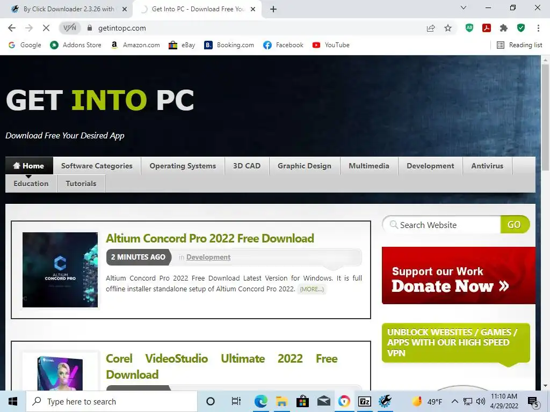This screenshot has height=412, width=550.
Task: Bookmark this page with star icon
Action: pos(448,28)
